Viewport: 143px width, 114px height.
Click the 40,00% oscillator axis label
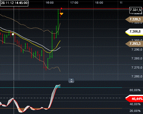pos(135,104)
